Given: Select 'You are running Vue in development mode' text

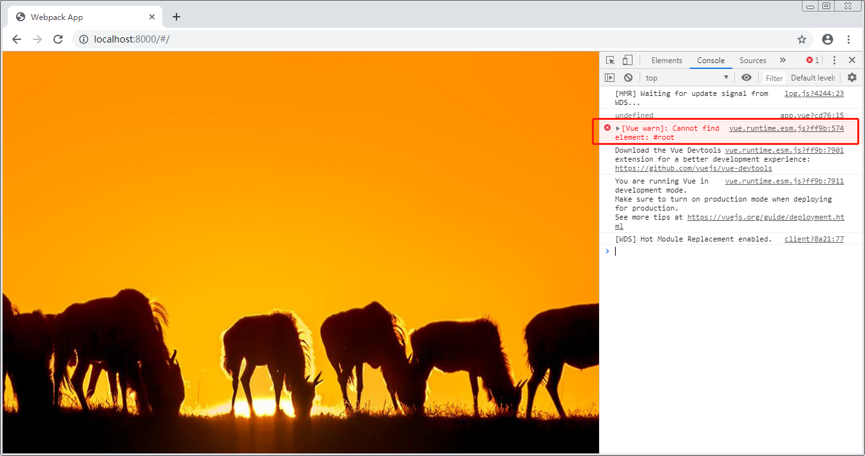Looking at the screenshot, I should coord(661,185).
